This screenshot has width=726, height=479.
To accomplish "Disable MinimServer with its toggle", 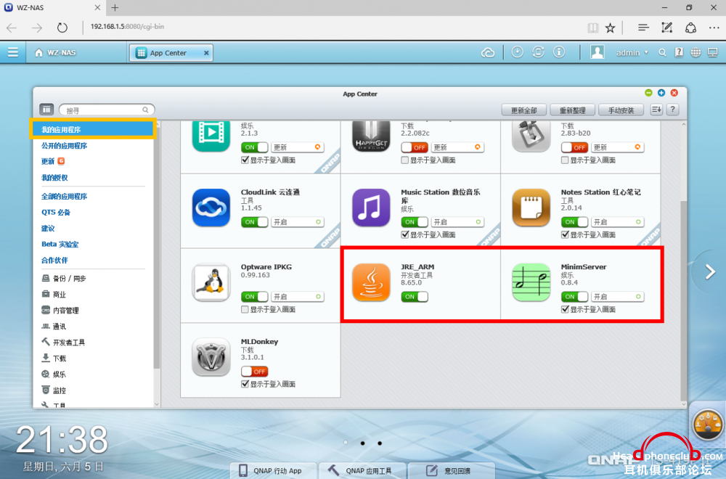I will pyautogui.click(x=574, y=297).
